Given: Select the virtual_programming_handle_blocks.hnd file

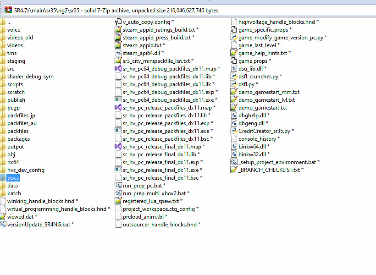Looking at the screenshot, I should pos(58,209).
